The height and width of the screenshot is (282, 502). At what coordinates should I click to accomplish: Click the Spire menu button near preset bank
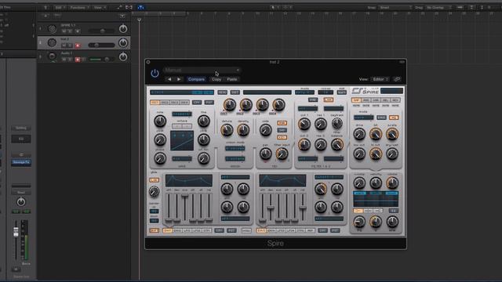[223, 92]
